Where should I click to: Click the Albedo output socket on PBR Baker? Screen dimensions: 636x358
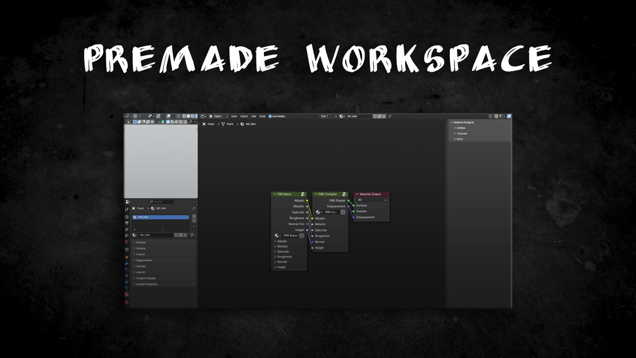click(307, 200)
